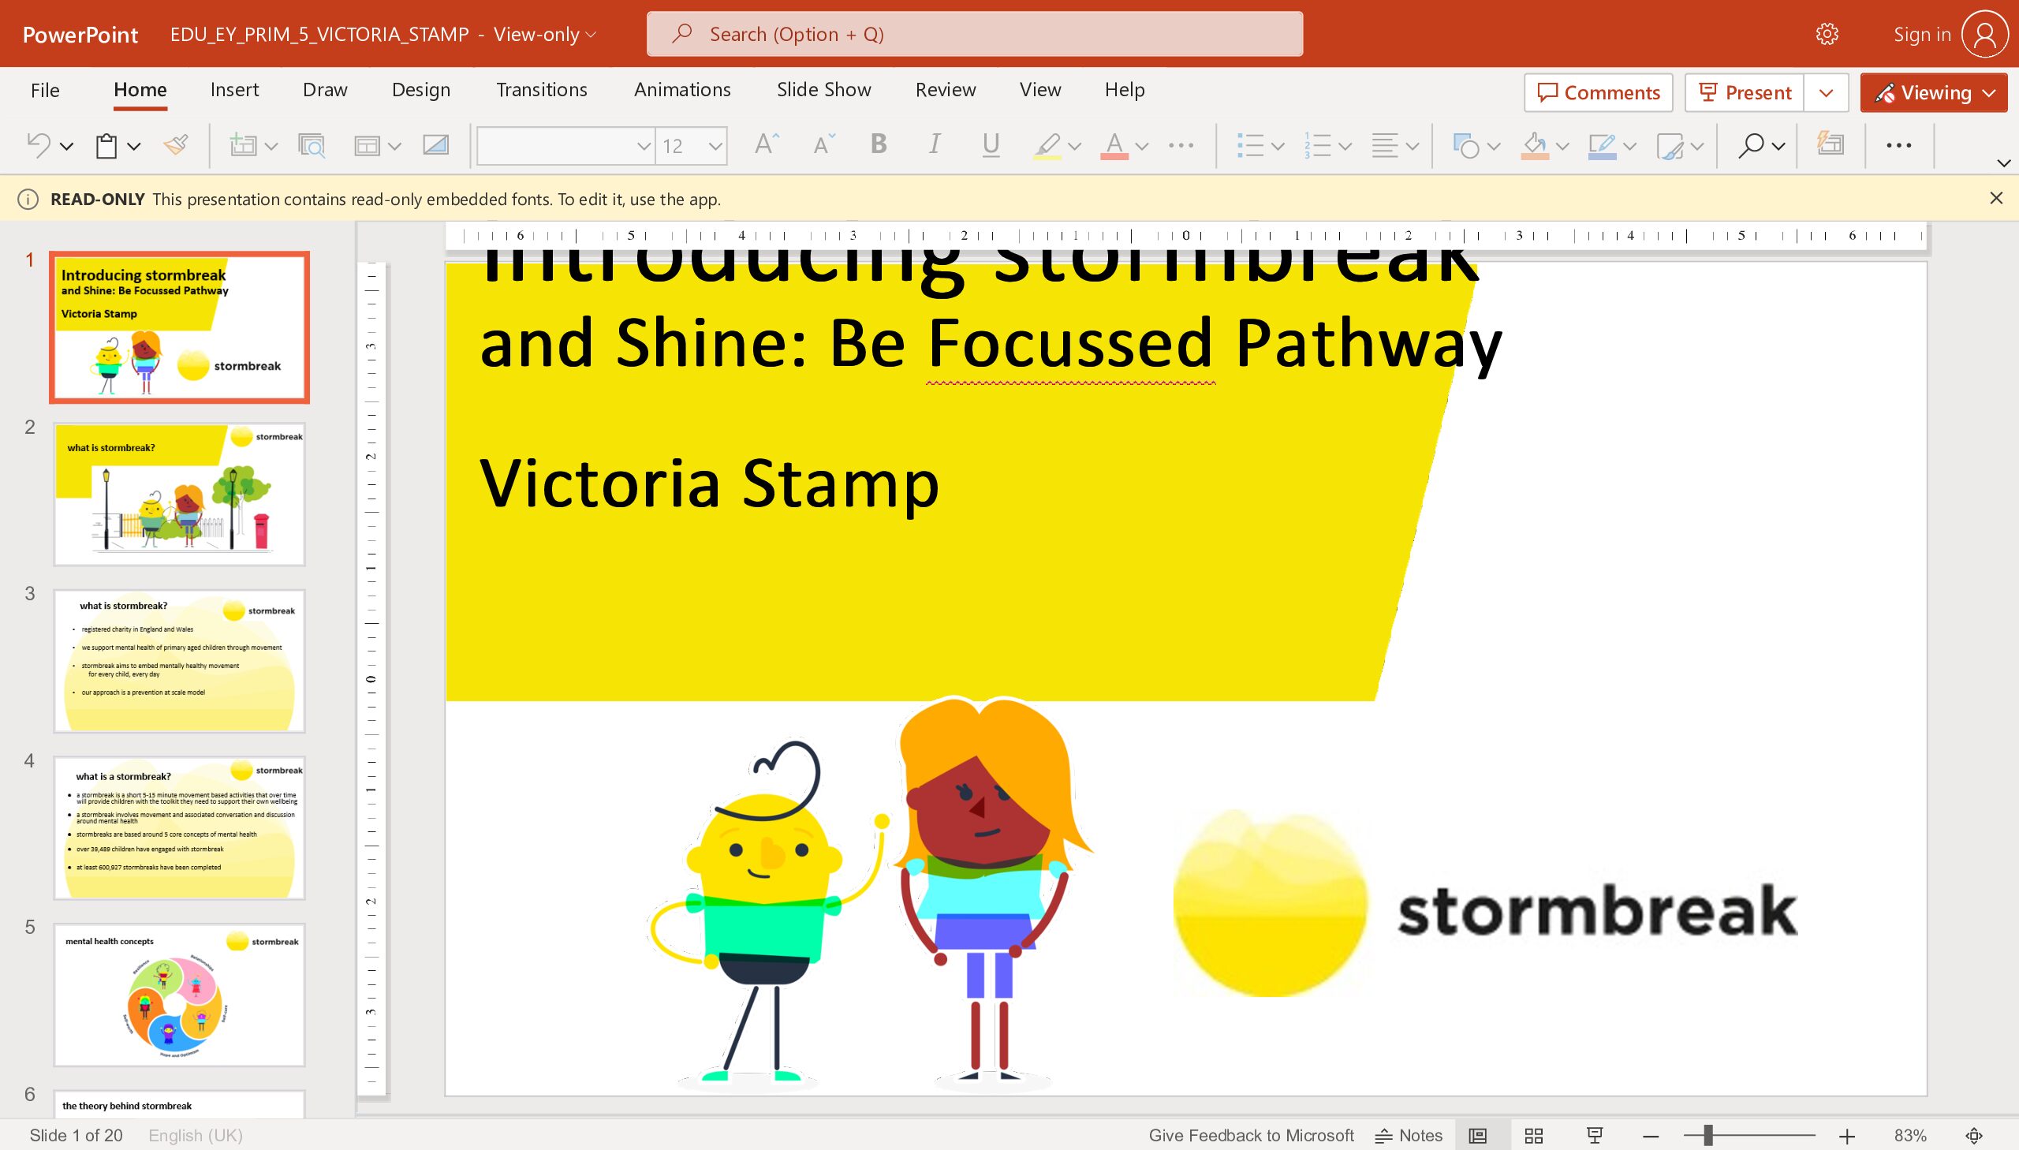The image size is (2019, 1150).
Task: Click the 83% zoom level
Action: point(1910,1135)
